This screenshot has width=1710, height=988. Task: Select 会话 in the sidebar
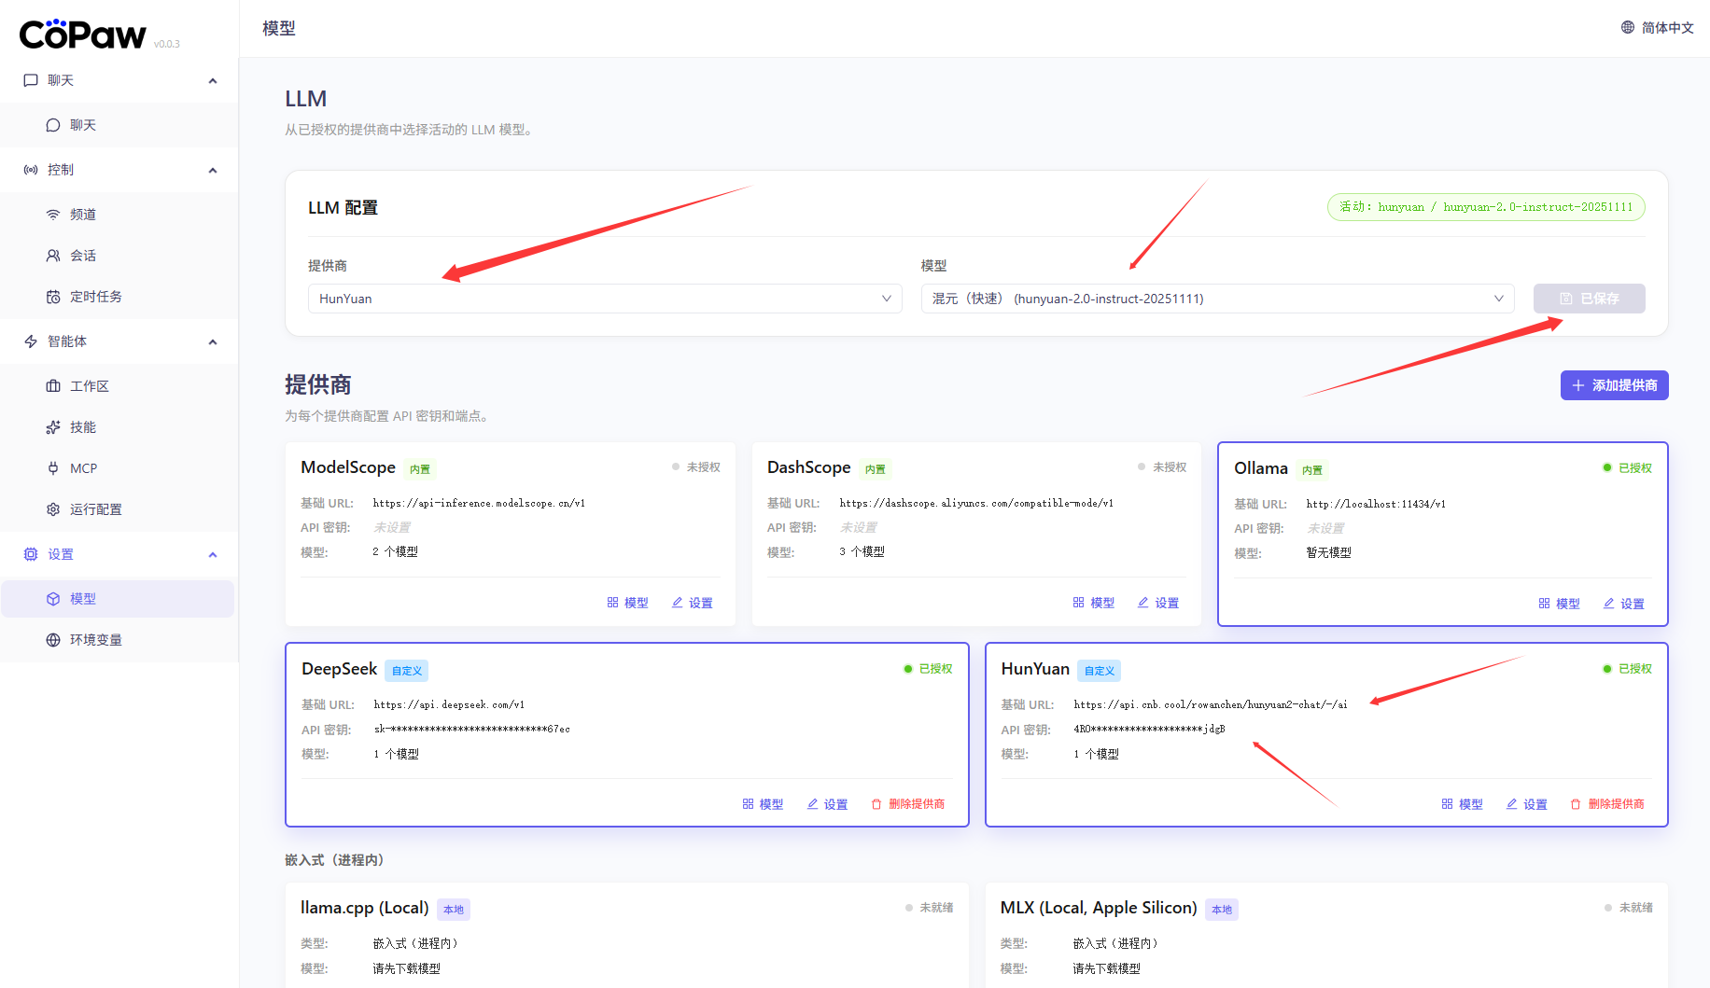click(82, 256)
